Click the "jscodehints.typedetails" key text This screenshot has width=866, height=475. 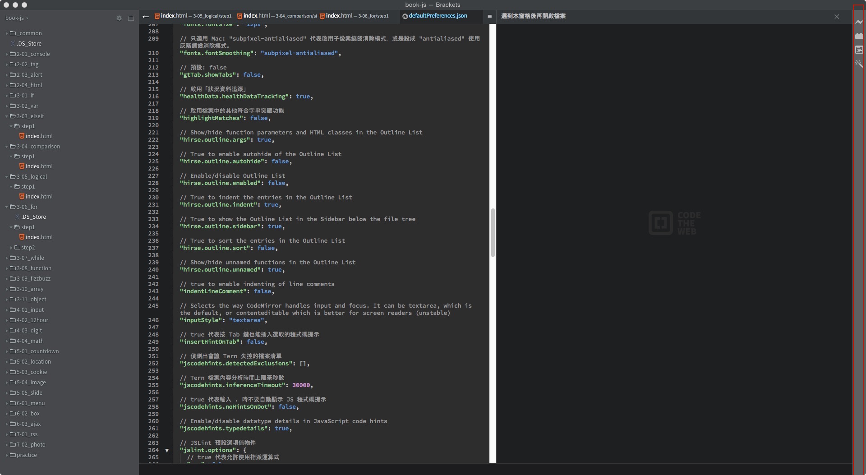[224, 429]
